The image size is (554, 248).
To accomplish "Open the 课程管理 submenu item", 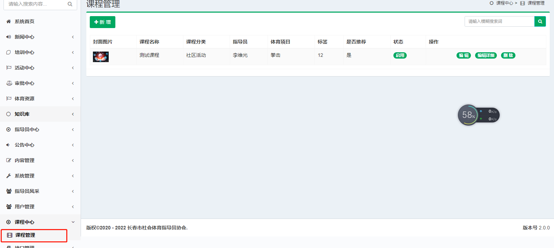I will click(25, 235).
